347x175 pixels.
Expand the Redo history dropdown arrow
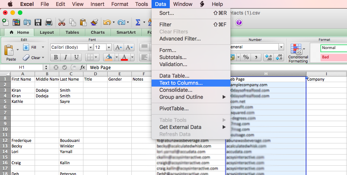[x=128, y=22]
